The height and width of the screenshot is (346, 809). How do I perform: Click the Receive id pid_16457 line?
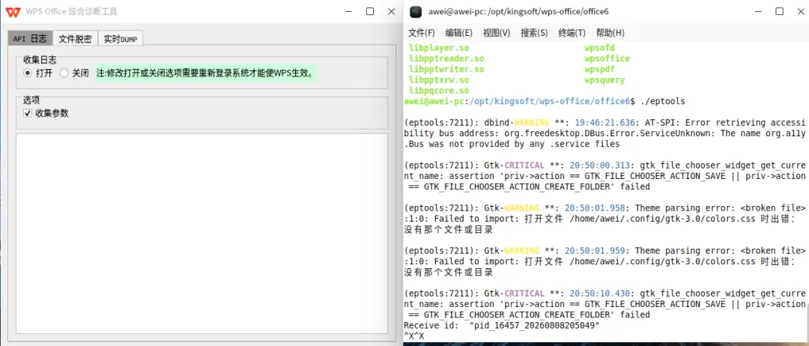(x=502, y=325)
